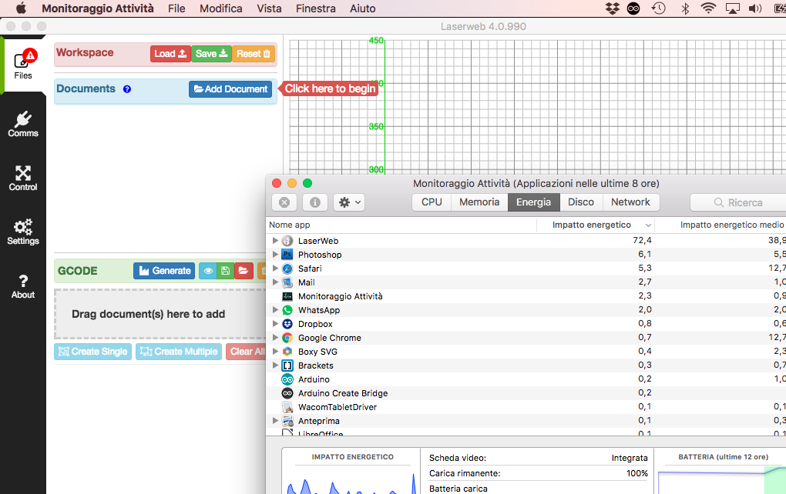The height and width of the screenshot is (494, 786).
Task: Open the Files tab in Laserweb sidebar
Action: point(23,64)
